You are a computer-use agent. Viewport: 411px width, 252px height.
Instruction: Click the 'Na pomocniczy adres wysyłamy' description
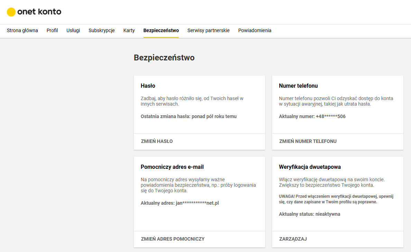pyautogui.click(x=198, y=185)
